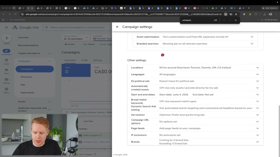Expand the Locations setting chevron
The width and height of the screenshot is (280, 157).
click(257, 68)
